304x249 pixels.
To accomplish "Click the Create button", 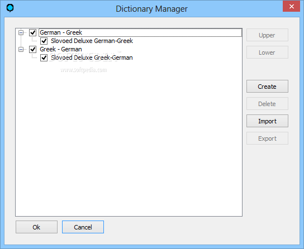I will click(267, 87).
